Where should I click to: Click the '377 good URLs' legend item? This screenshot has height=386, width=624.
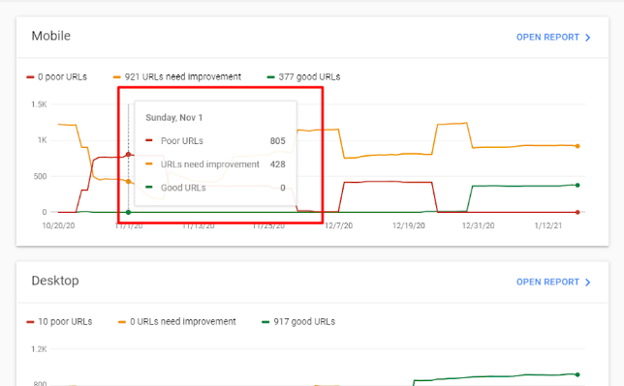point(303,76)
